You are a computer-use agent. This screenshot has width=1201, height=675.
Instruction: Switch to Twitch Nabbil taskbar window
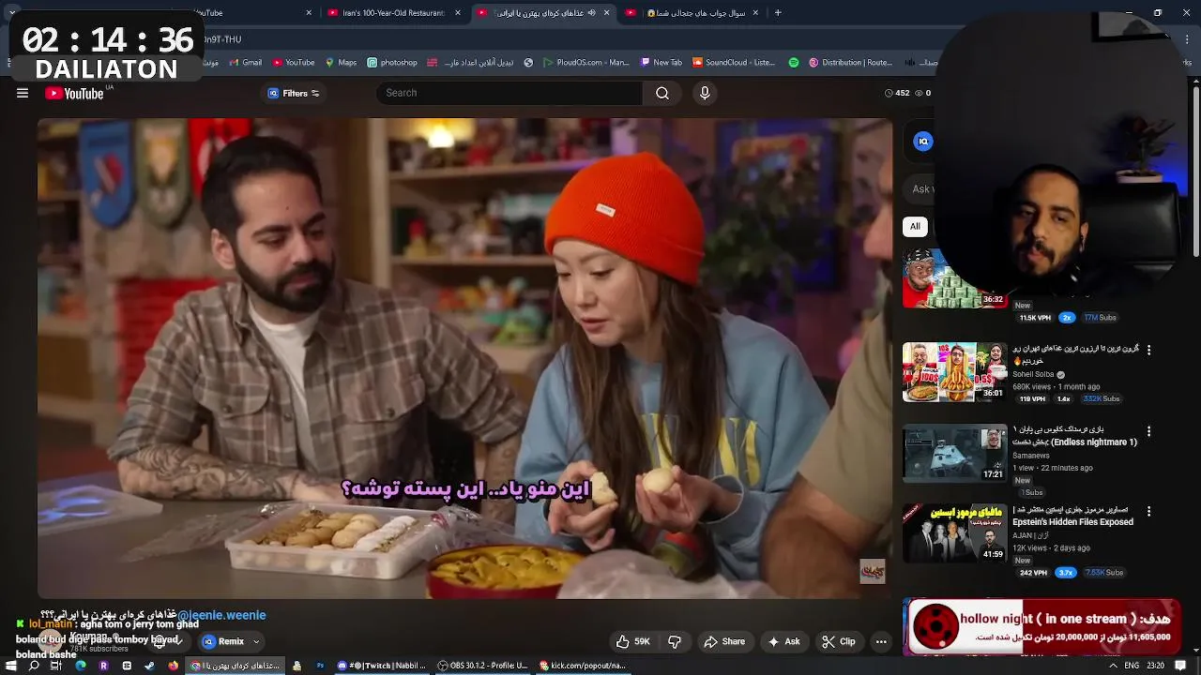(382, 666)
